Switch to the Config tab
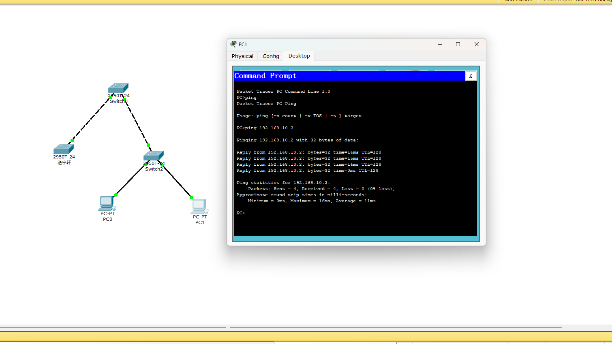612x344 pixels. tap(271, 56)
